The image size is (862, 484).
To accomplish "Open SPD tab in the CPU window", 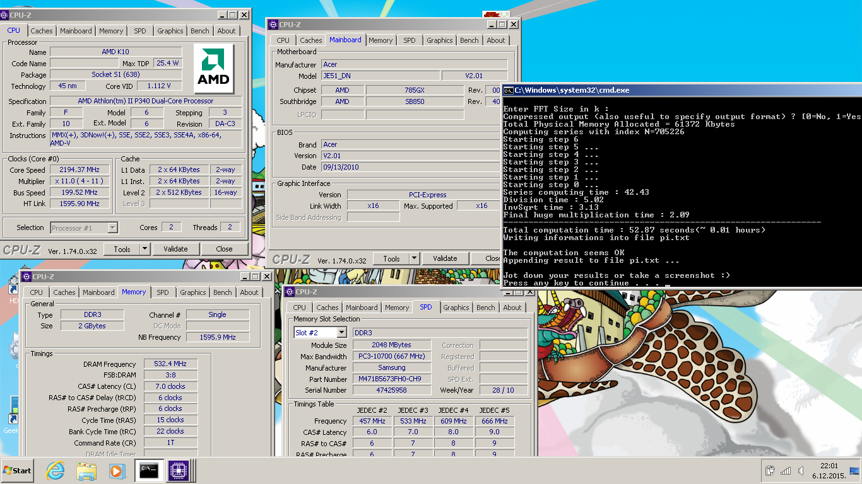I will (x=139, y=31).
